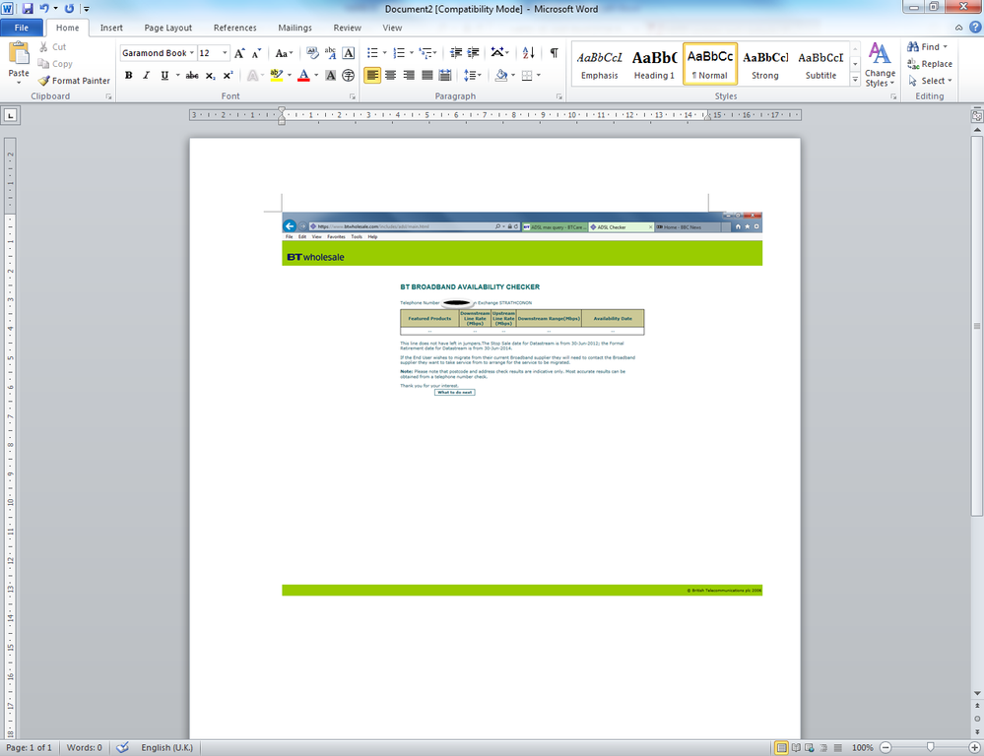Click the Shrink Font icon
Screen dimensions: 984x756
click(x=256, y=53)
